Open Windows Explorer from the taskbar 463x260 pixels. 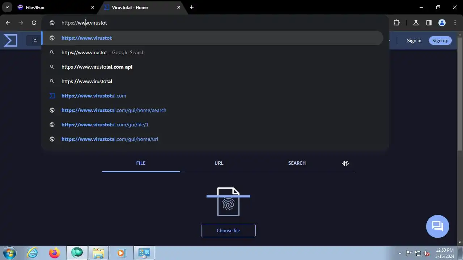pos(98,253)
